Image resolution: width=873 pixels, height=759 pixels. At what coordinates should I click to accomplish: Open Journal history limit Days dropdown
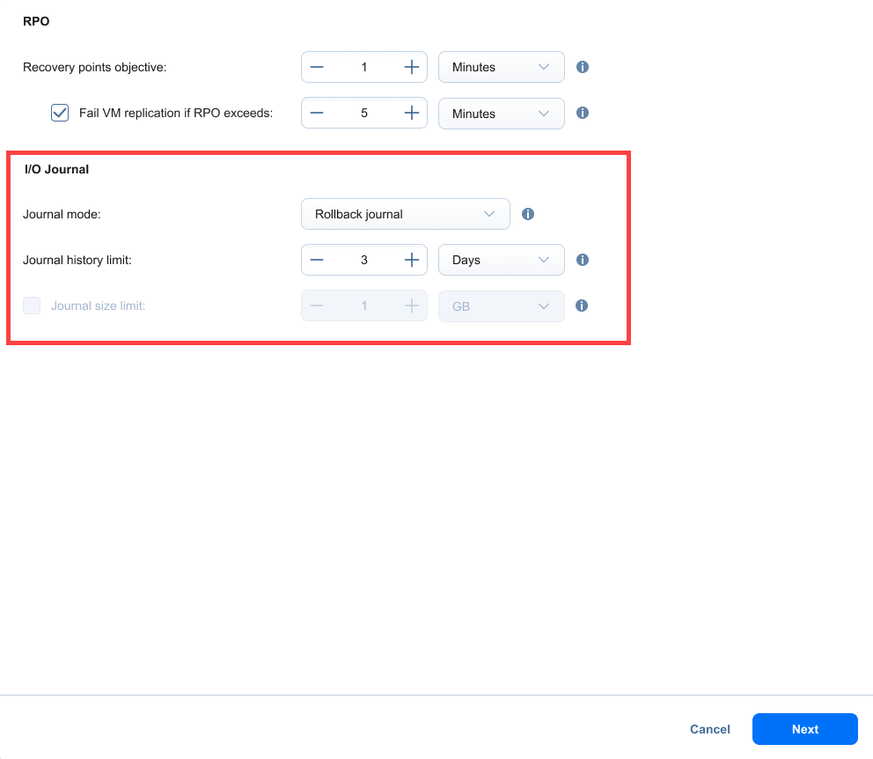501,260
